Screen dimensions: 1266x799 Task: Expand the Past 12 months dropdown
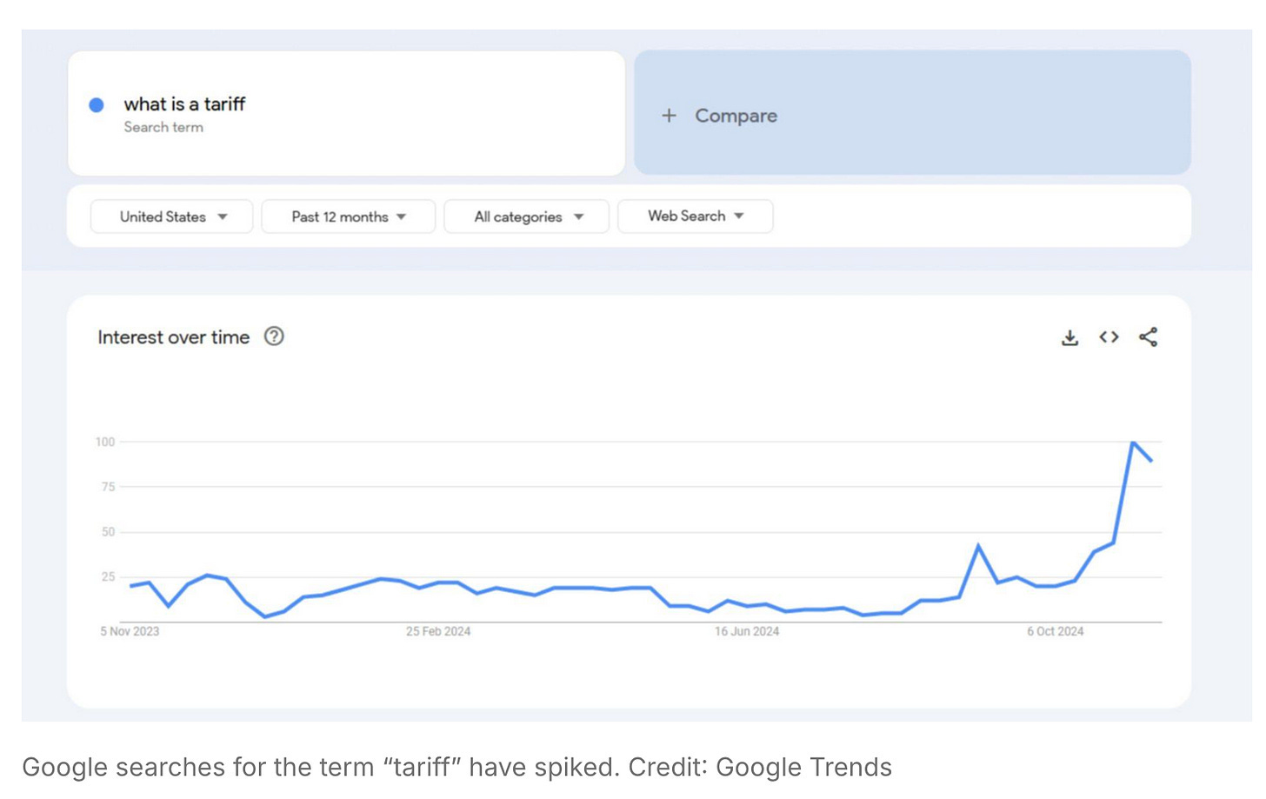coord(348,216)
